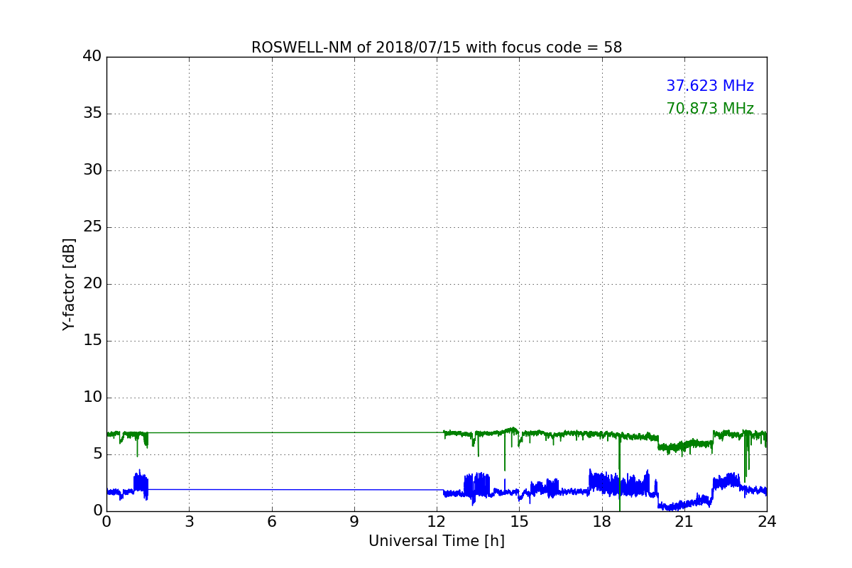Click the y-axis tick label 10
852x568 pixels.
coord(92,398)
